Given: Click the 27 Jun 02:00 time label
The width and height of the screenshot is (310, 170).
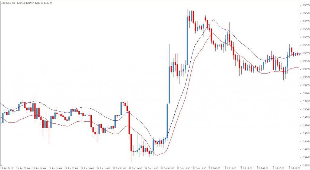Looking at the screenshot, I should [x=71, y=168].
